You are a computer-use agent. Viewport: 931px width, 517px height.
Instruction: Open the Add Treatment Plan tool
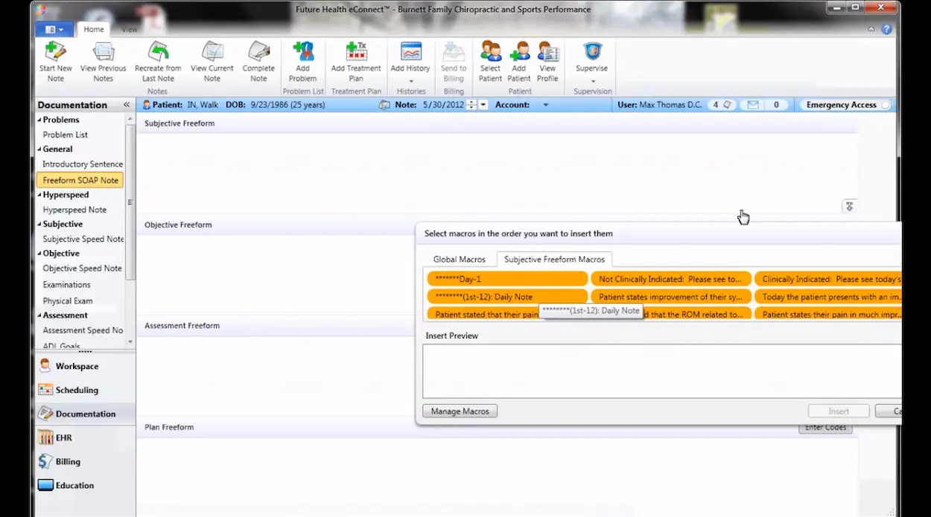click(356, 60)
